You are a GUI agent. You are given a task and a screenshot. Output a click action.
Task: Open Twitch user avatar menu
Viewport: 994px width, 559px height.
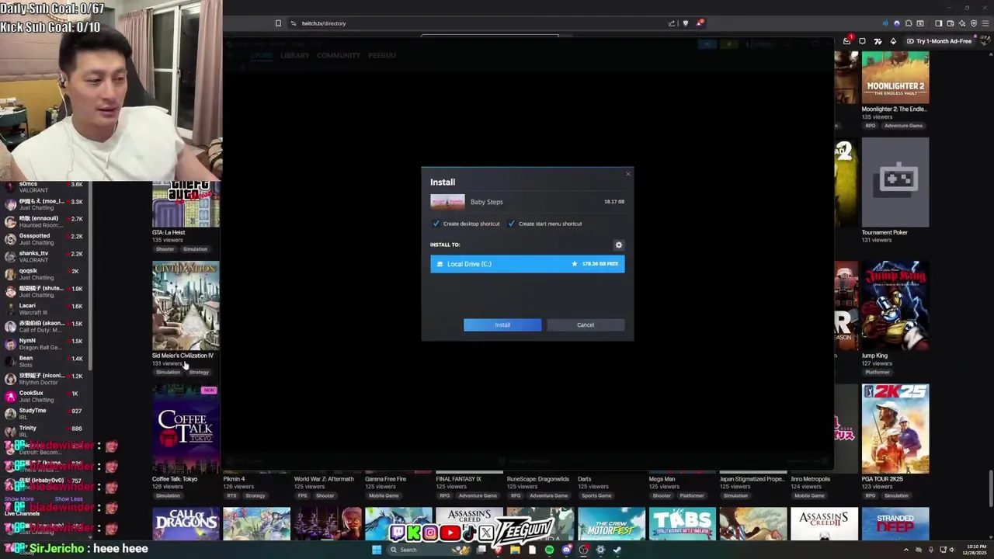click(985, 41)
